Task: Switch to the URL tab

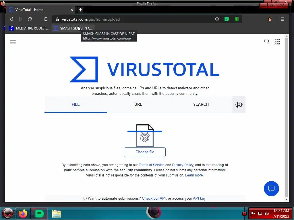Action: (138, 104)
